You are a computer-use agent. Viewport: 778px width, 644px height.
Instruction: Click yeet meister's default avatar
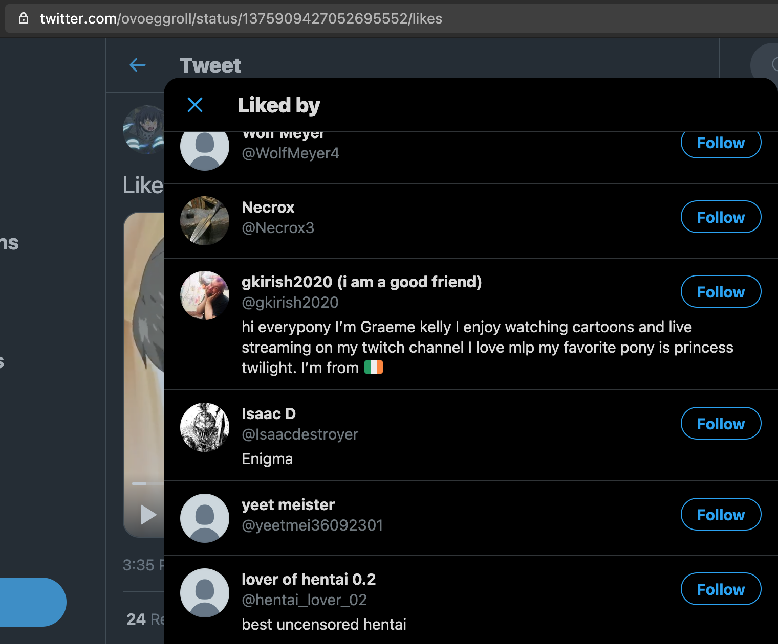click(205, 518)
